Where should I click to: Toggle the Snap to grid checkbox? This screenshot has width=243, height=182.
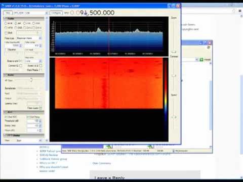20,61
